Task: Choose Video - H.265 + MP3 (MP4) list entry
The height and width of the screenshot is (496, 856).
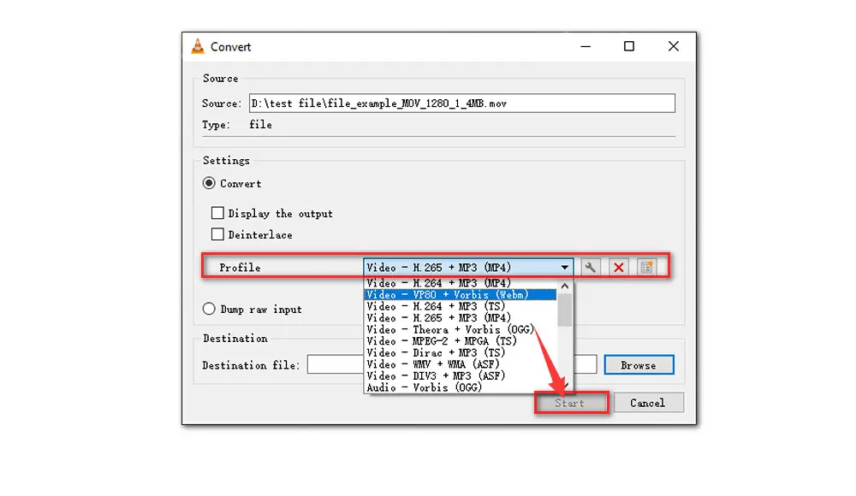Action: point(461,317)
